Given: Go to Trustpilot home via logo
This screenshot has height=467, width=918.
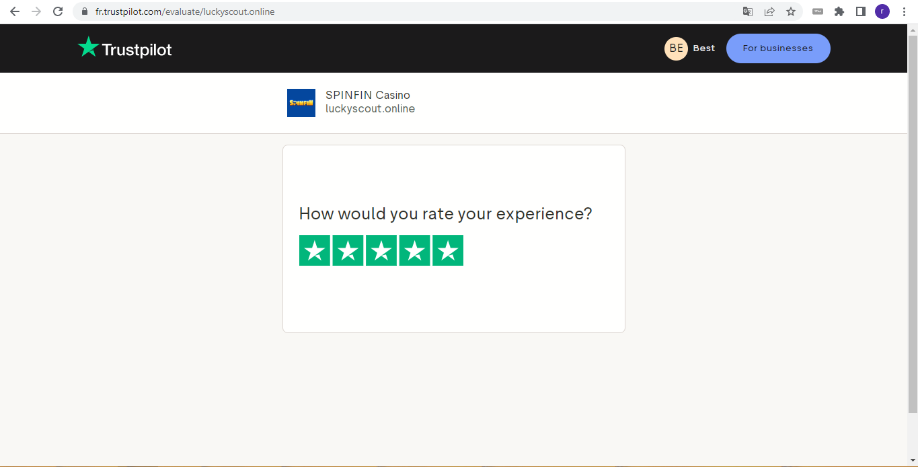Looking at the screenshot, I should [125, 48].
